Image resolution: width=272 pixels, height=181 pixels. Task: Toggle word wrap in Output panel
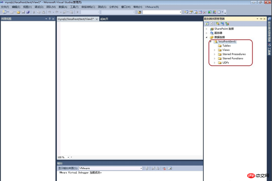[170, 168]
